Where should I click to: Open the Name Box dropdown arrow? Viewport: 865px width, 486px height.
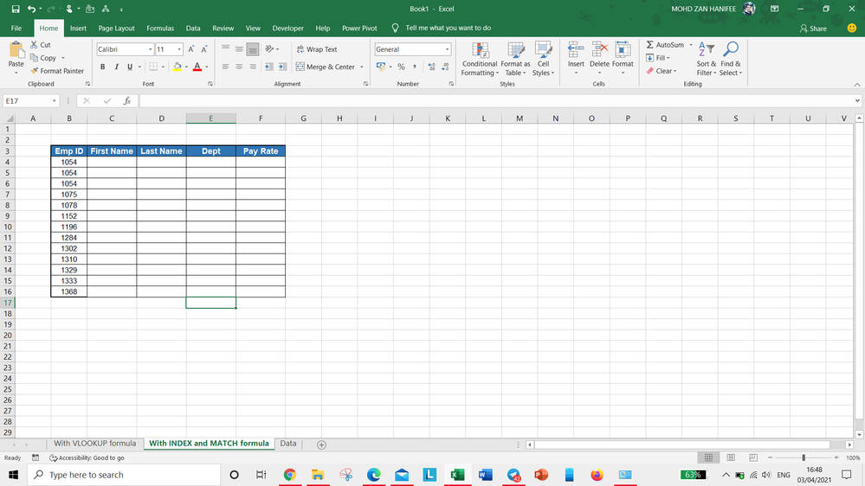pyautogui.click(x=54, y=101)
